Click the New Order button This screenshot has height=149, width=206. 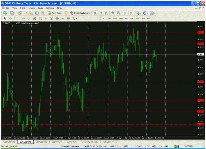55,13
